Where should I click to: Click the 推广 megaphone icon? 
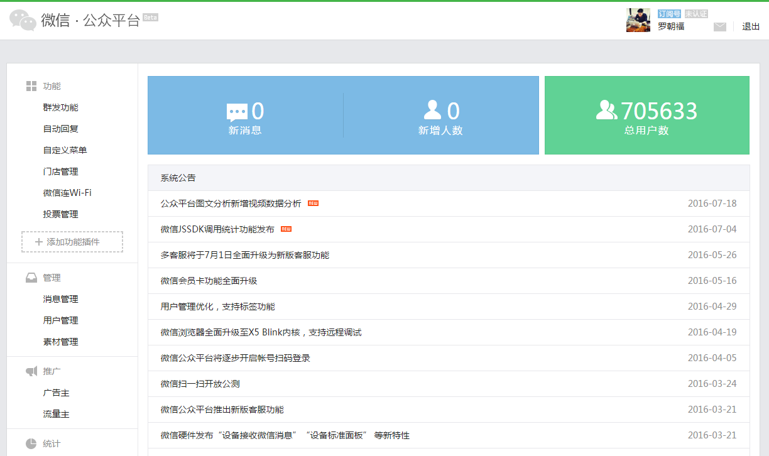tap(31, 371)
